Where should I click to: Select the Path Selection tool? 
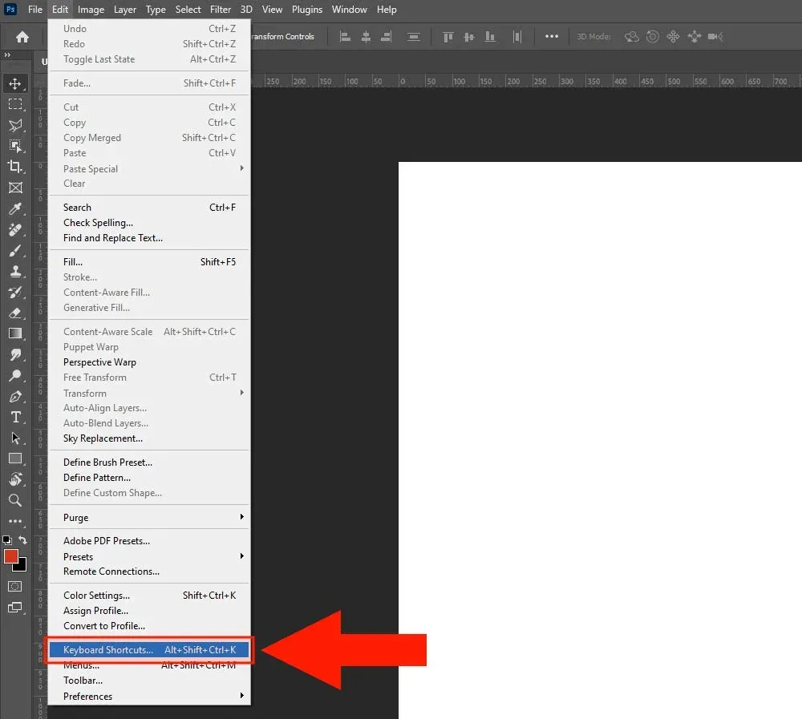click(x=15, y=438)
